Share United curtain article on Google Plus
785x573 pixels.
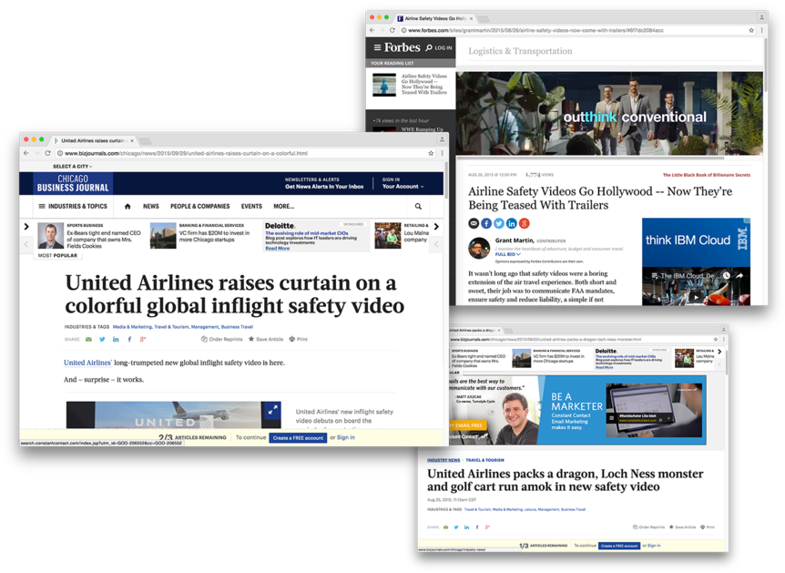pyautogui.click(x=143, y=340)
